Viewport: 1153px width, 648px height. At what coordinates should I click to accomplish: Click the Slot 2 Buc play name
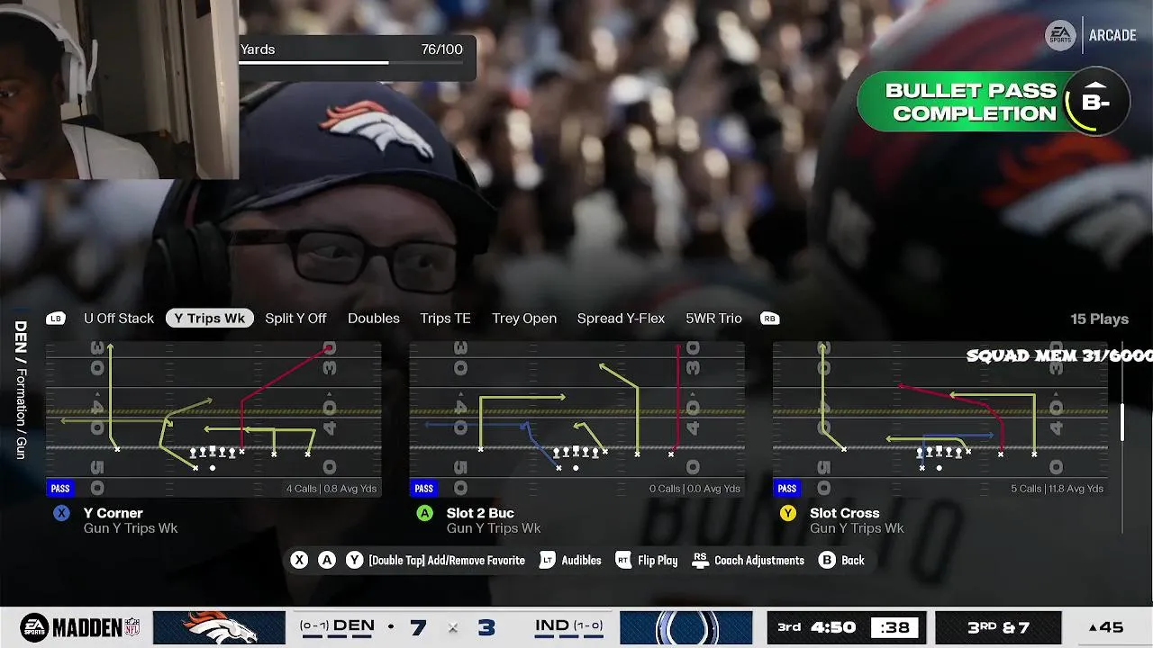tap(480, 513)
